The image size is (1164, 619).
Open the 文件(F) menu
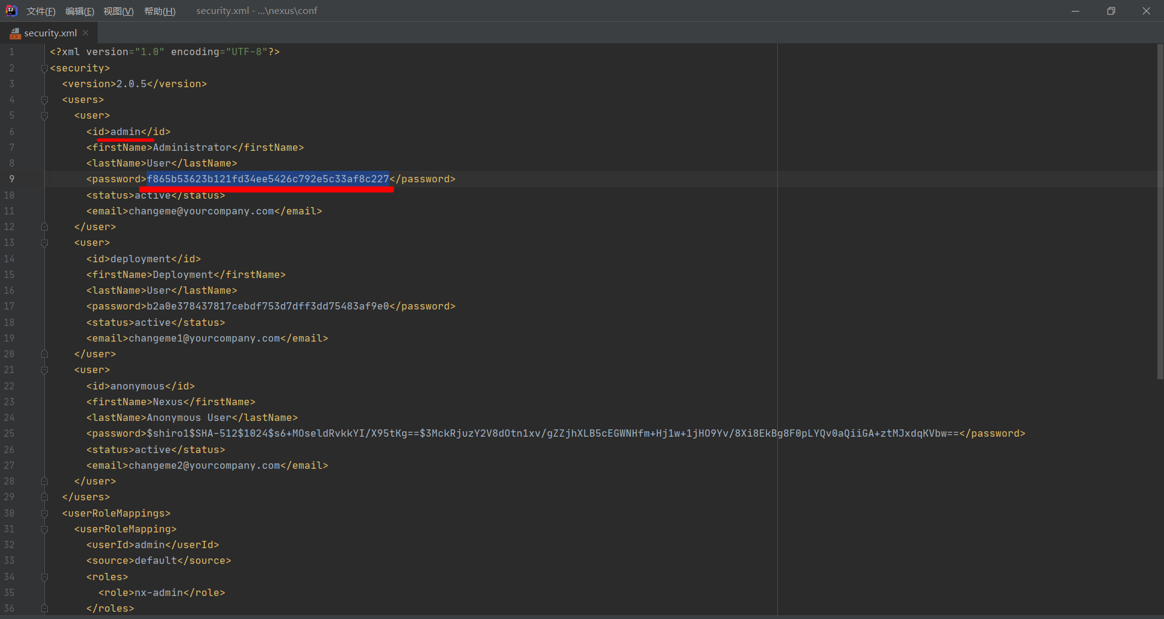click(x=41, y=11)
